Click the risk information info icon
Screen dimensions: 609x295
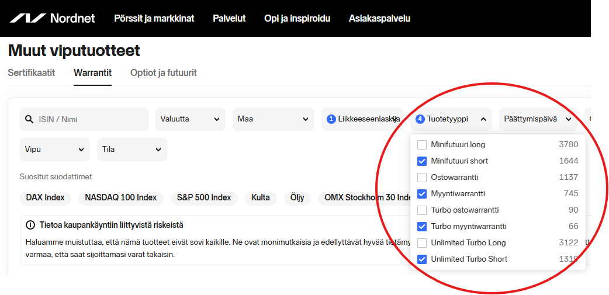click(x=30, y=225)
